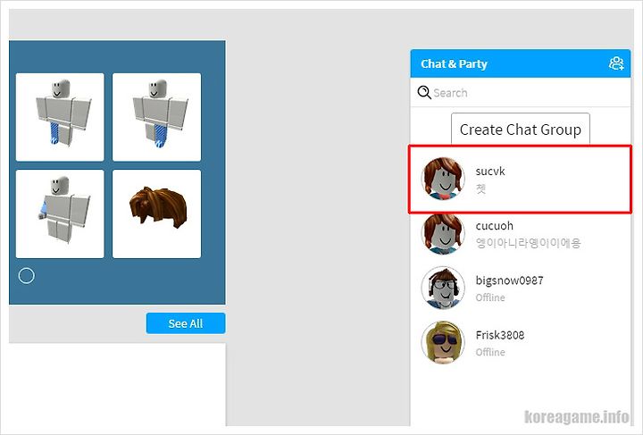Open the offline chat with bigsnow0987
643x435 pixels.
click(520, 289)
